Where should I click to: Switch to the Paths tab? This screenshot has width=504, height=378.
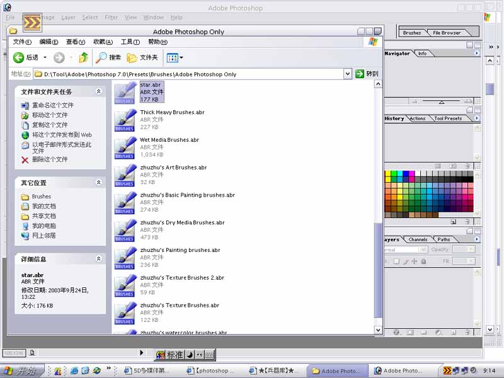coord(444,239)
